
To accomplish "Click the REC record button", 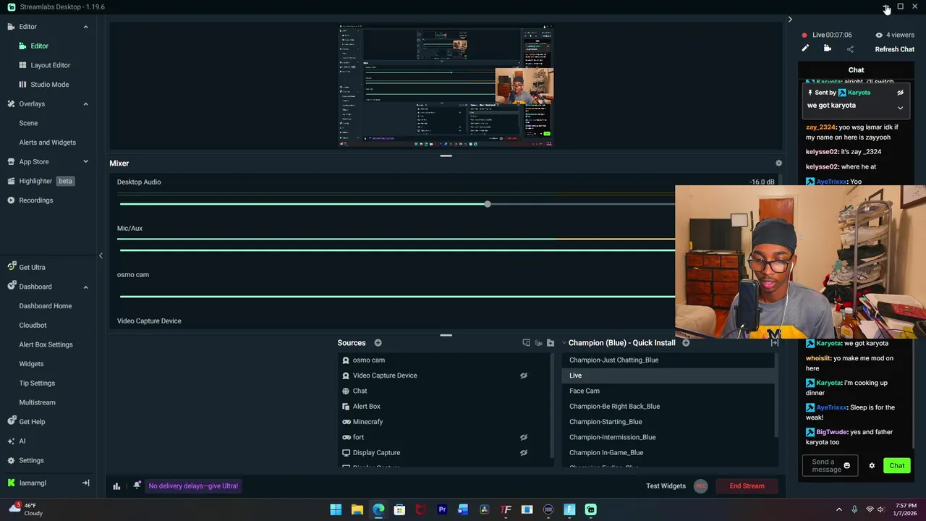I will [700, 486].
